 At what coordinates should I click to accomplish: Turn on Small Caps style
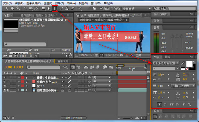click(177, 104)
